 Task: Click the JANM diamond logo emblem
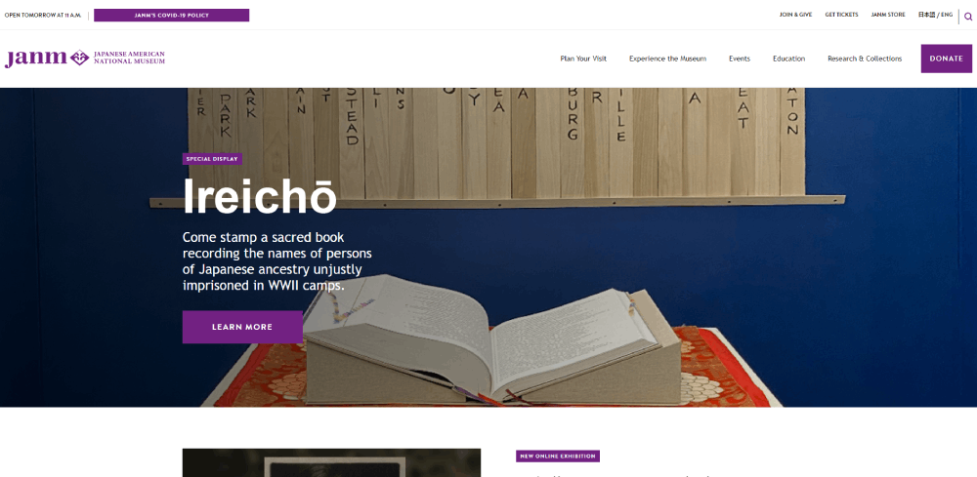pyautogui.click(x=79, y=58)
